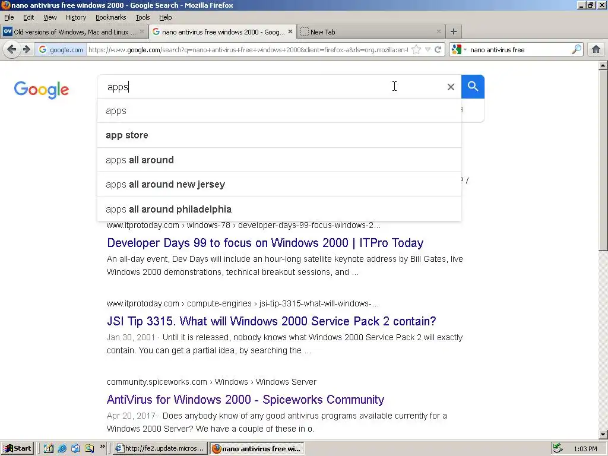608x456 pixels.
Task: Close the New Tab tab
Action: [x=439, y=32]
